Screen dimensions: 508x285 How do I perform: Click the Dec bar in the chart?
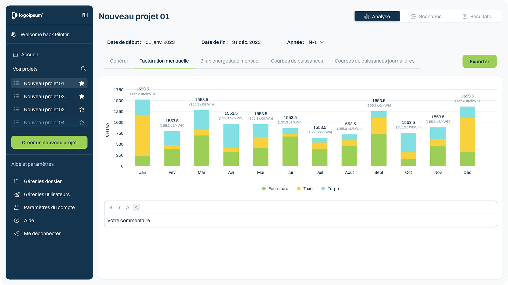tap(467, 136)
